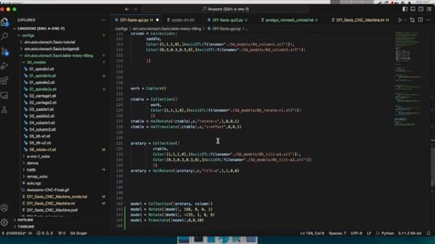The height and width of the screenshot is (244, 435).
Task: Open the Explorer view in activity bar
Action: point(5,22)
